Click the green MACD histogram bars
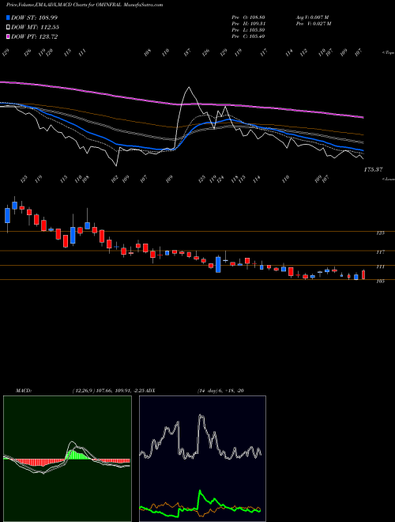Image resolution: width=395 pixels, height=522 pixels. click(77, 455)
